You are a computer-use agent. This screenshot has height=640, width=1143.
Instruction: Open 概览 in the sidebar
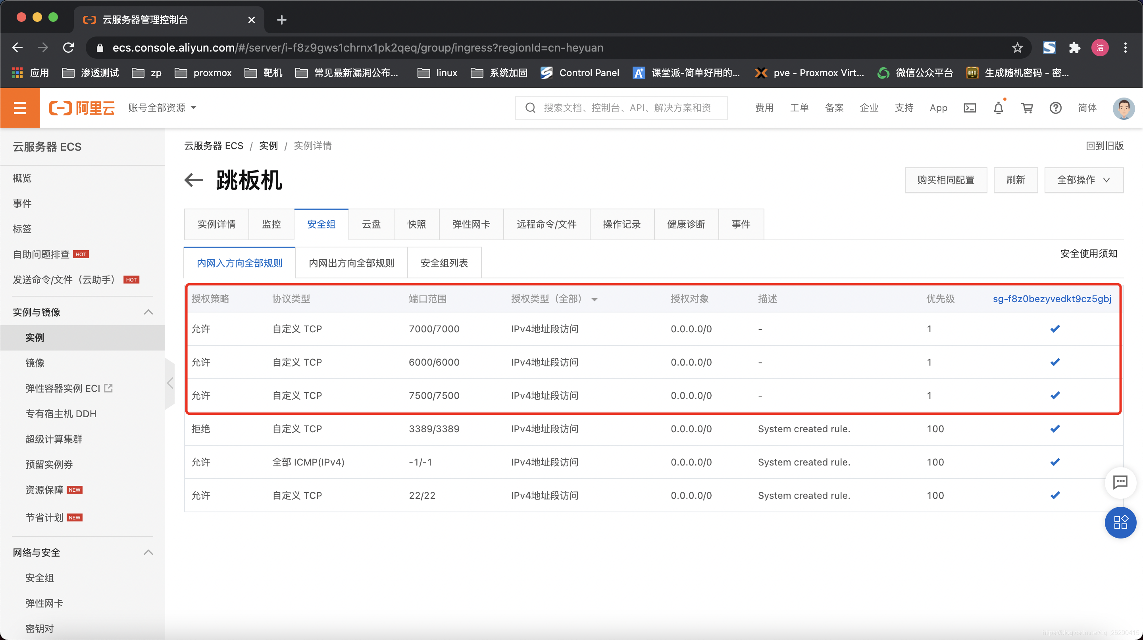point(22,178)
